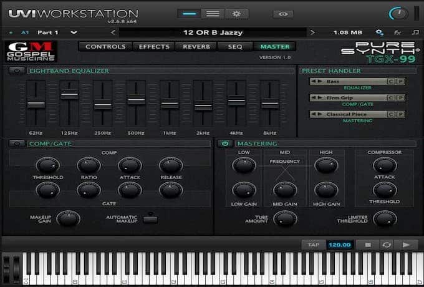Screen dimensions: 424x287
Task: Toggle Mastering power button
Action: [225, 143]
